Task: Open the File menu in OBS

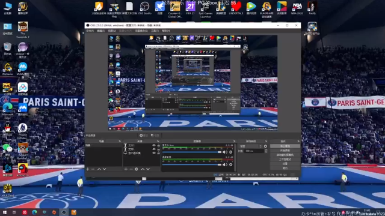Action: [90, 31]
